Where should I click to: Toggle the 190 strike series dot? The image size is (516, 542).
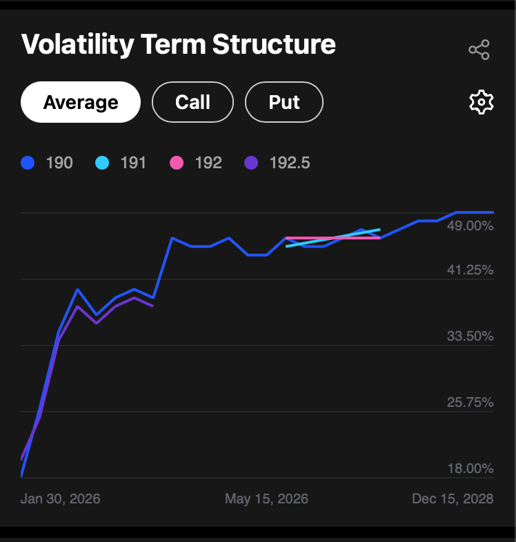pyautogui.click(x=28, y=163)
